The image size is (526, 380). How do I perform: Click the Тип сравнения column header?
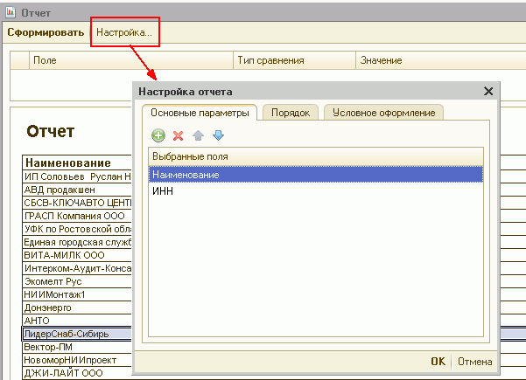click(x=294, y=60)
